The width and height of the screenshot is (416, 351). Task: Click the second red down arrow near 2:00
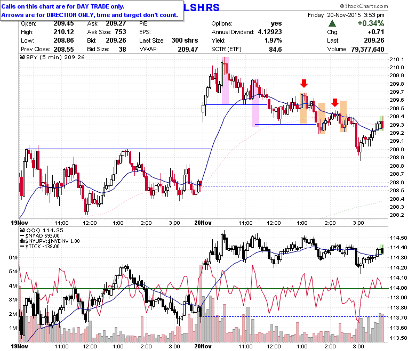click(335, 102)
